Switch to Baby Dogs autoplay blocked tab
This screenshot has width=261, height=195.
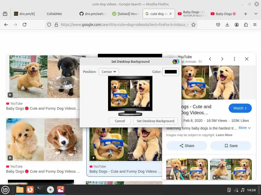[191, 14]
